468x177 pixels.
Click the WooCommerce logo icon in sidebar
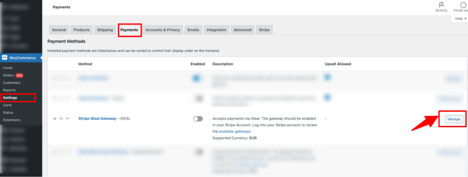tap(5, 58)
